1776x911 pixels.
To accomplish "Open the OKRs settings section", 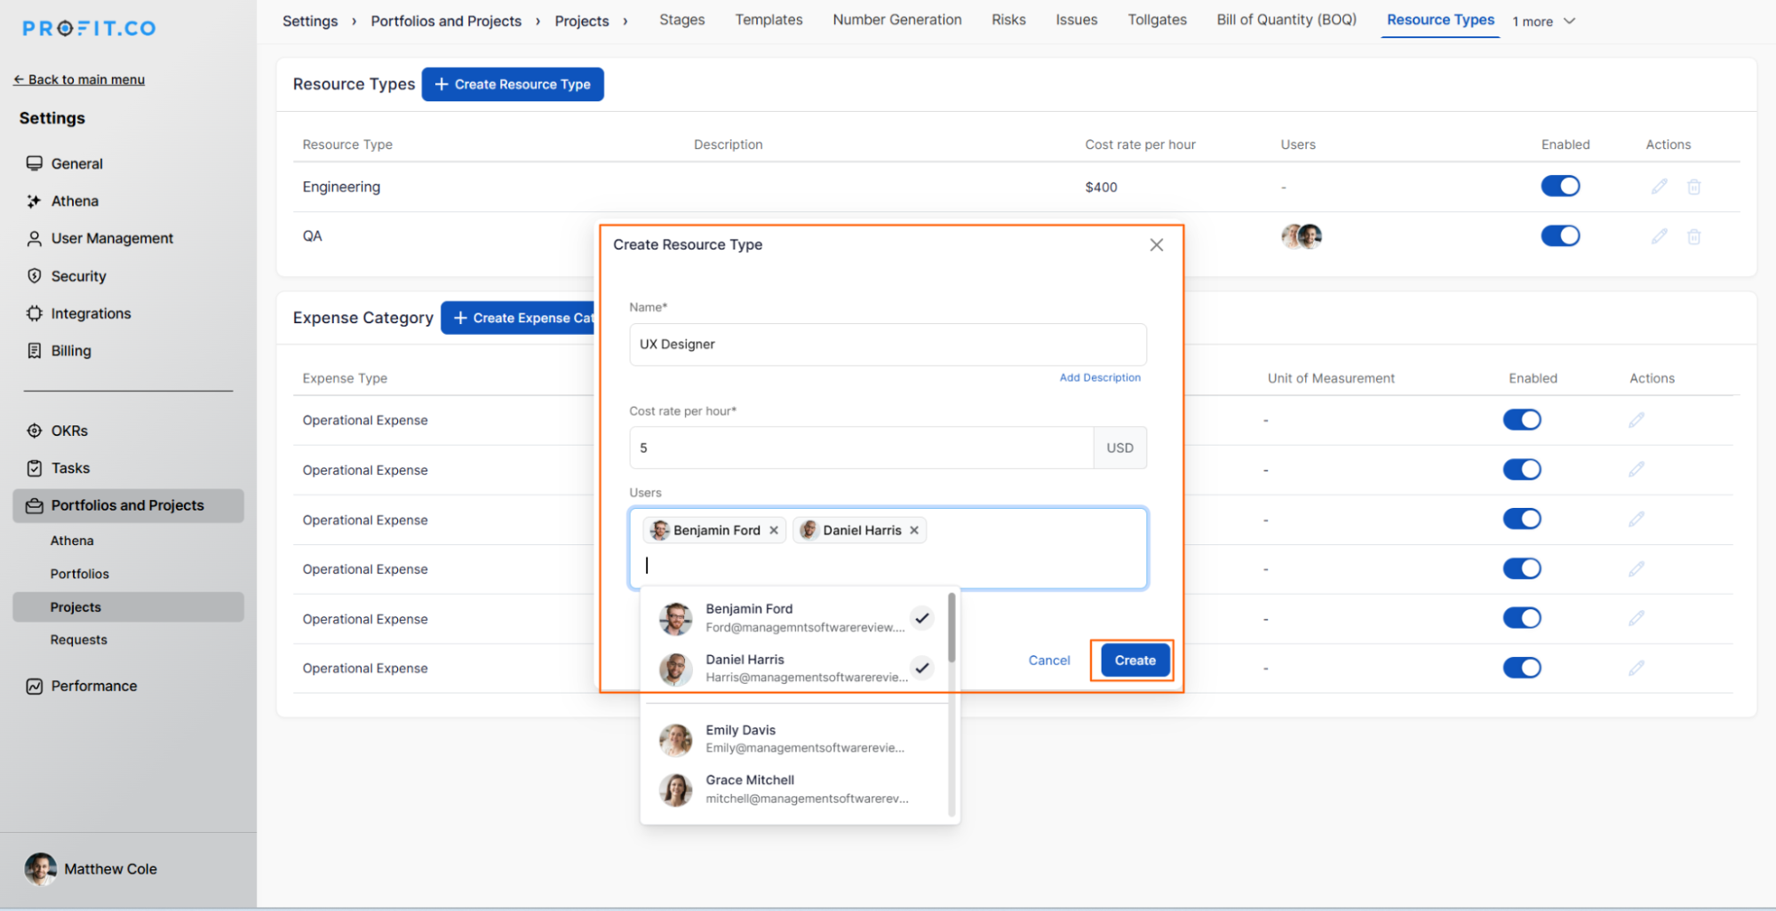I will click(x=69, y=431).
